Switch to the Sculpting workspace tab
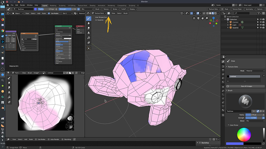 pyautogui.click(x=62, y=5)
